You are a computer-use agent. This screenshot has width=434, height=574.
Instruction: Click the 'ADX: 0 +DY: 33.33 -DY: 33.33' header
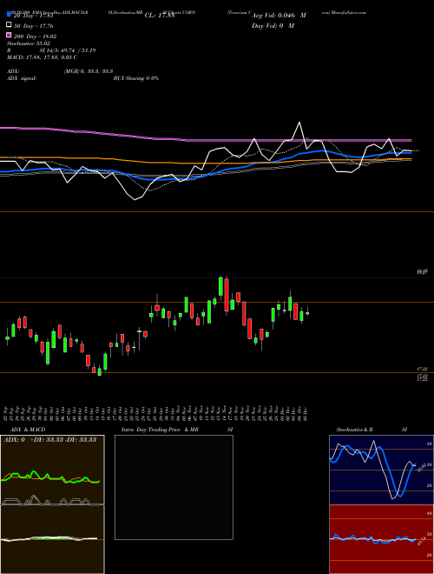[x=49, y=440]
